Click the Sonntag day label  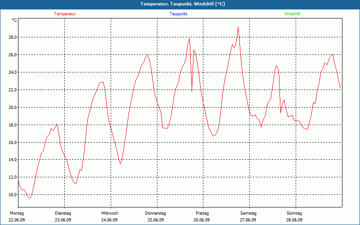pyautogui.click(x=294, y=213)
